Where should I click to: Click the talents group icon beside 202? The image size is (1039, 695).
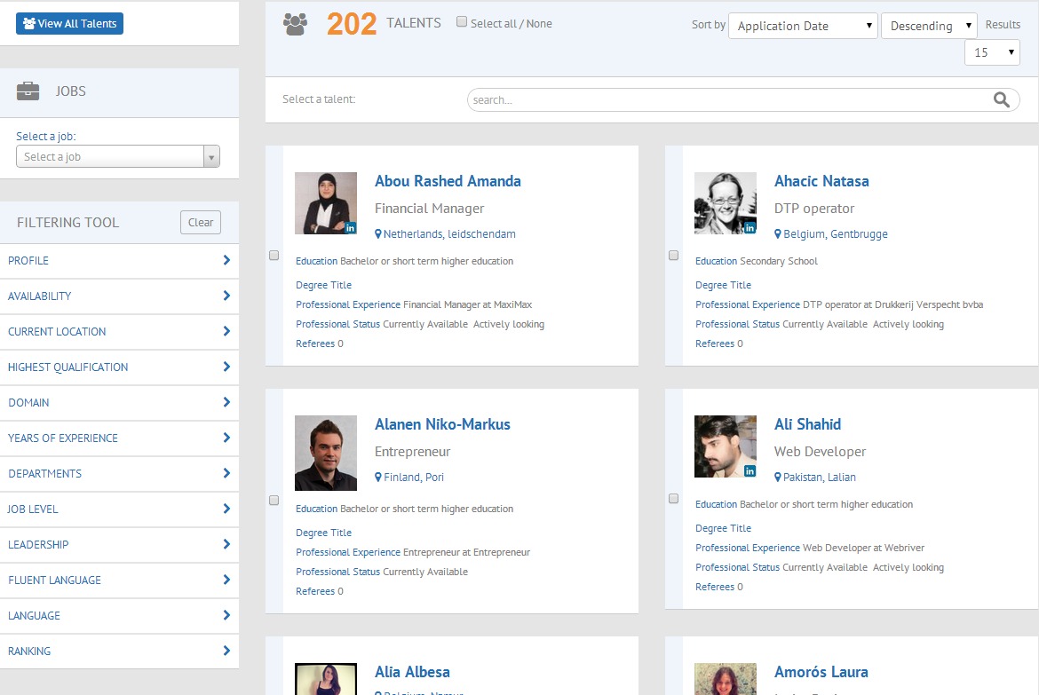[x=295, y=24]
